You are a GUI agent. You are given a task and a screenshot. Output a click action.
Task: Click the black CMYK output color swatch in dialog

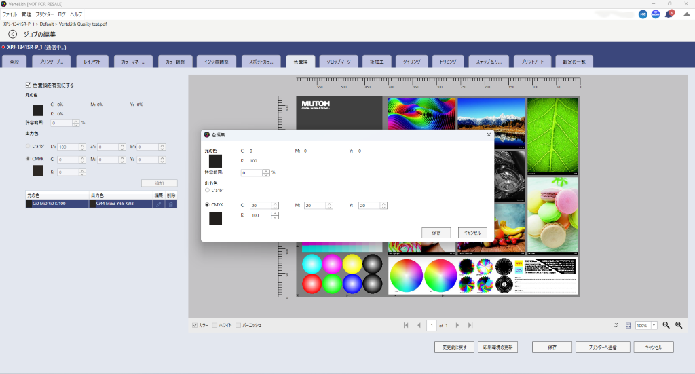tap(215, 219)
